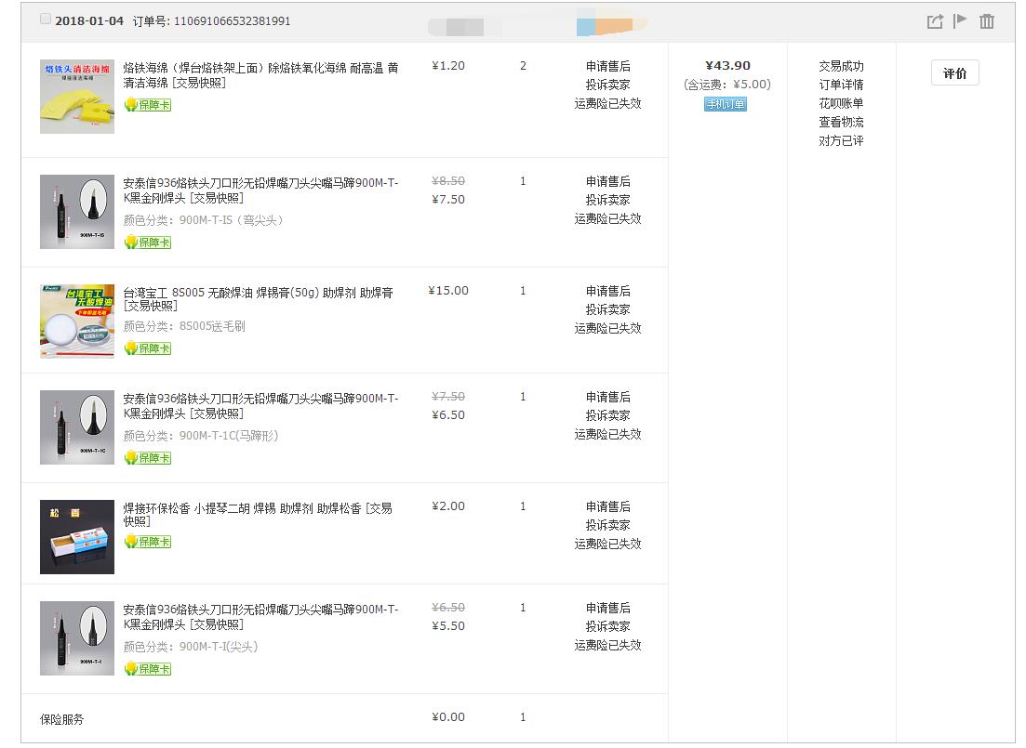1026x748 pixels.
Task: Click 申请售后 for the ¥15.00 无酸焊油 item
Action: tap(607, 292)
